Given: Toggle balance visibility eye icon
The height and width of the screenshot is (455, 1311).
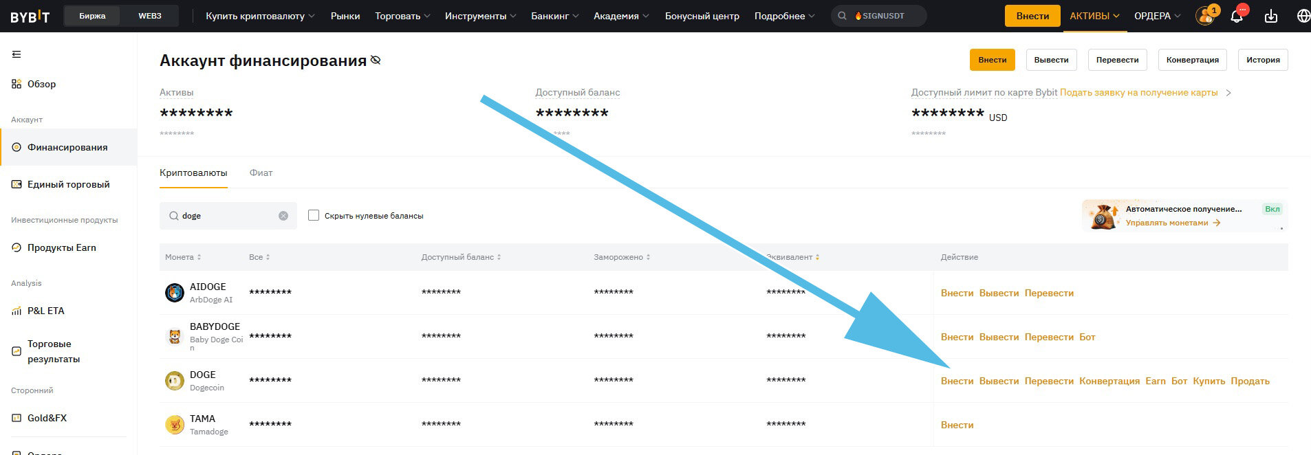Looking at the screenshot, I should click(376, 60).
